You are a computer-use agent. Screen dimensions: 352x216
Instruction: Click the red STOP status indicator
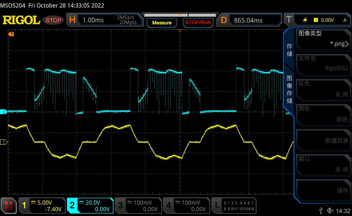[53, 20]
